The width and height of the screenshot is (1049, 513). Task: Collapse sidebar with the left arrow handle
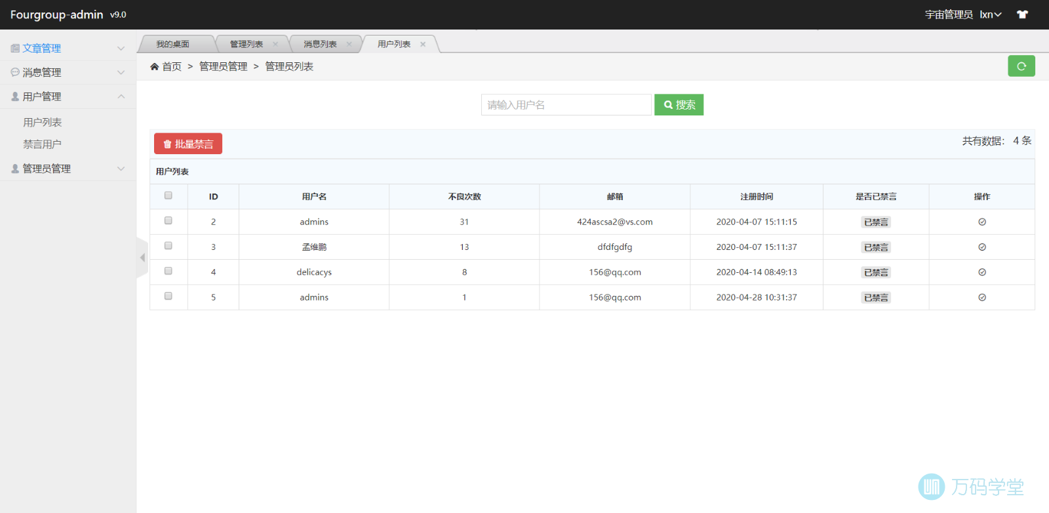point(142,258)
